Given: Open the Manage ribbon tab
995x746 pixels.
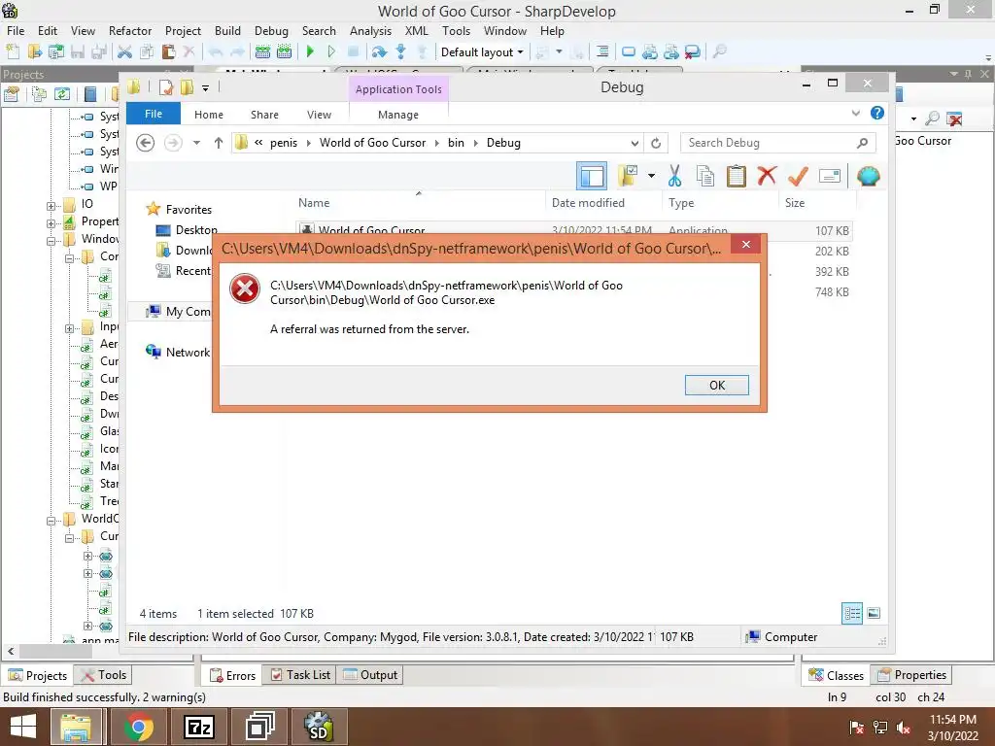Looking at the screenshot, I should pyautogui.click(x=397, y=115).
